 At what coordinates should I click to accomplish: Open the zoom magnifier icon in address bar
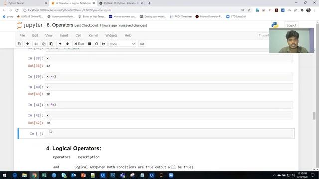tap(243, 10)
